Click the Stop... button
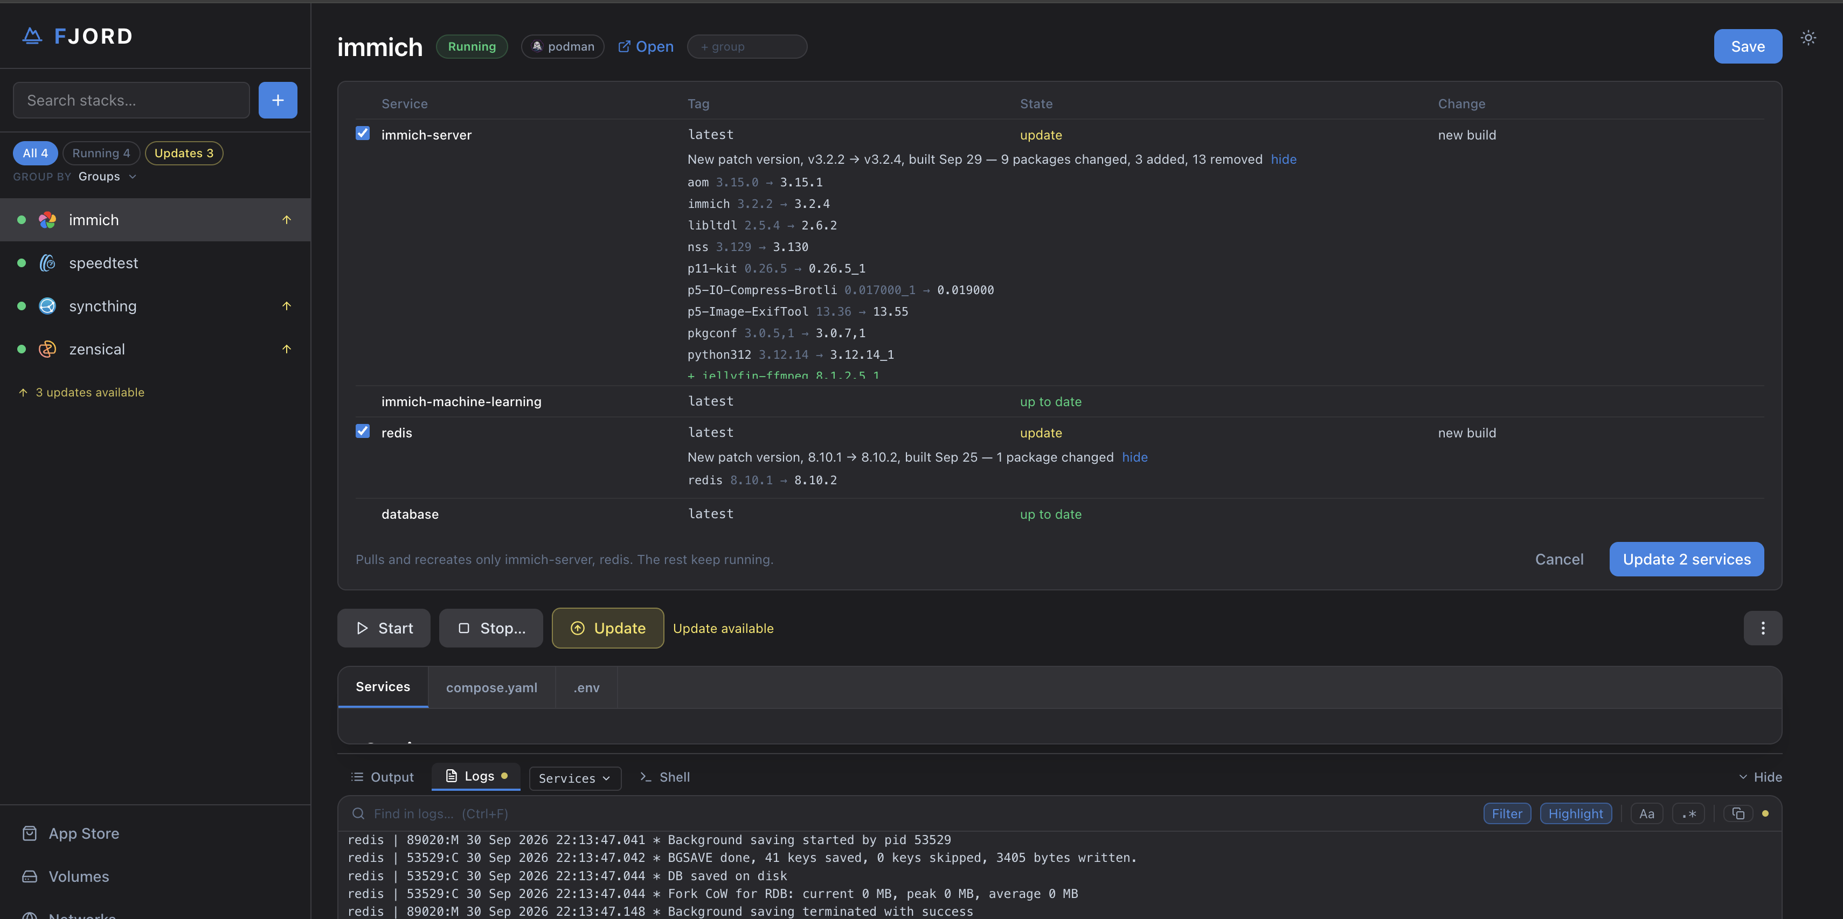Viewport: 1843px width, 919px height. coord(491,628)
